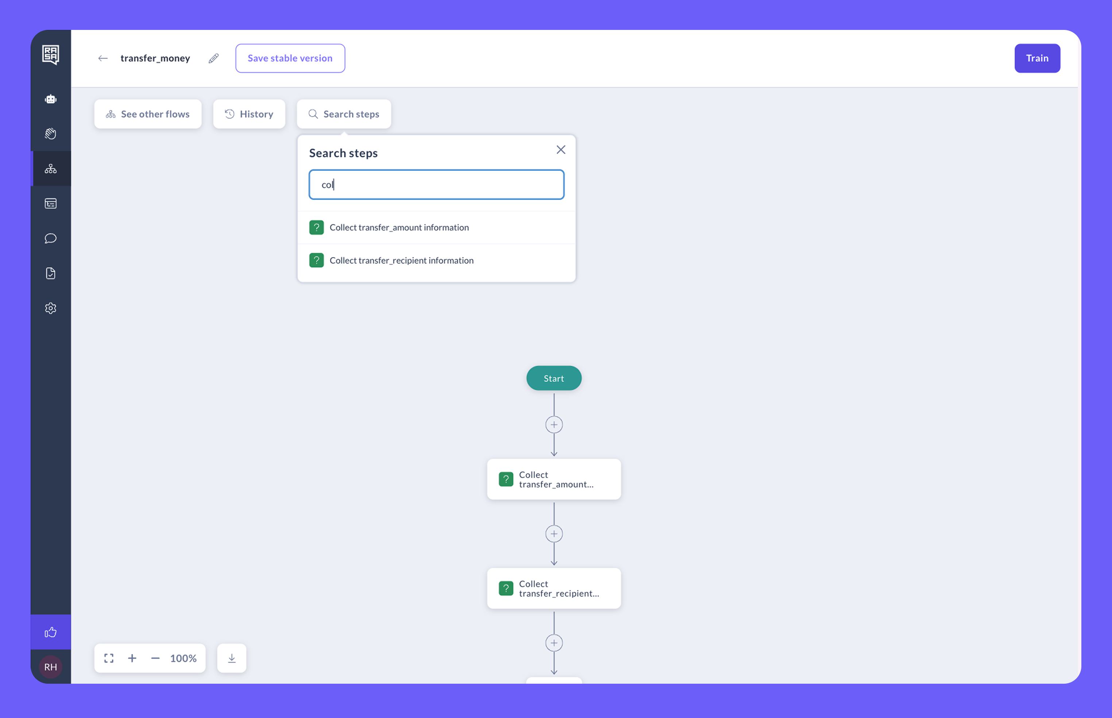Select Collect transfer_amount information search result
The image size is (1112, 718).
point(399,228)
